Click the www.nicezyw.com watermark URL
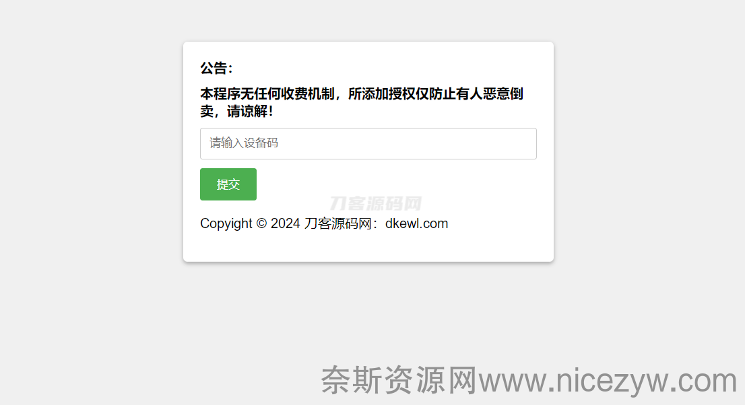 tap(608, 381)
